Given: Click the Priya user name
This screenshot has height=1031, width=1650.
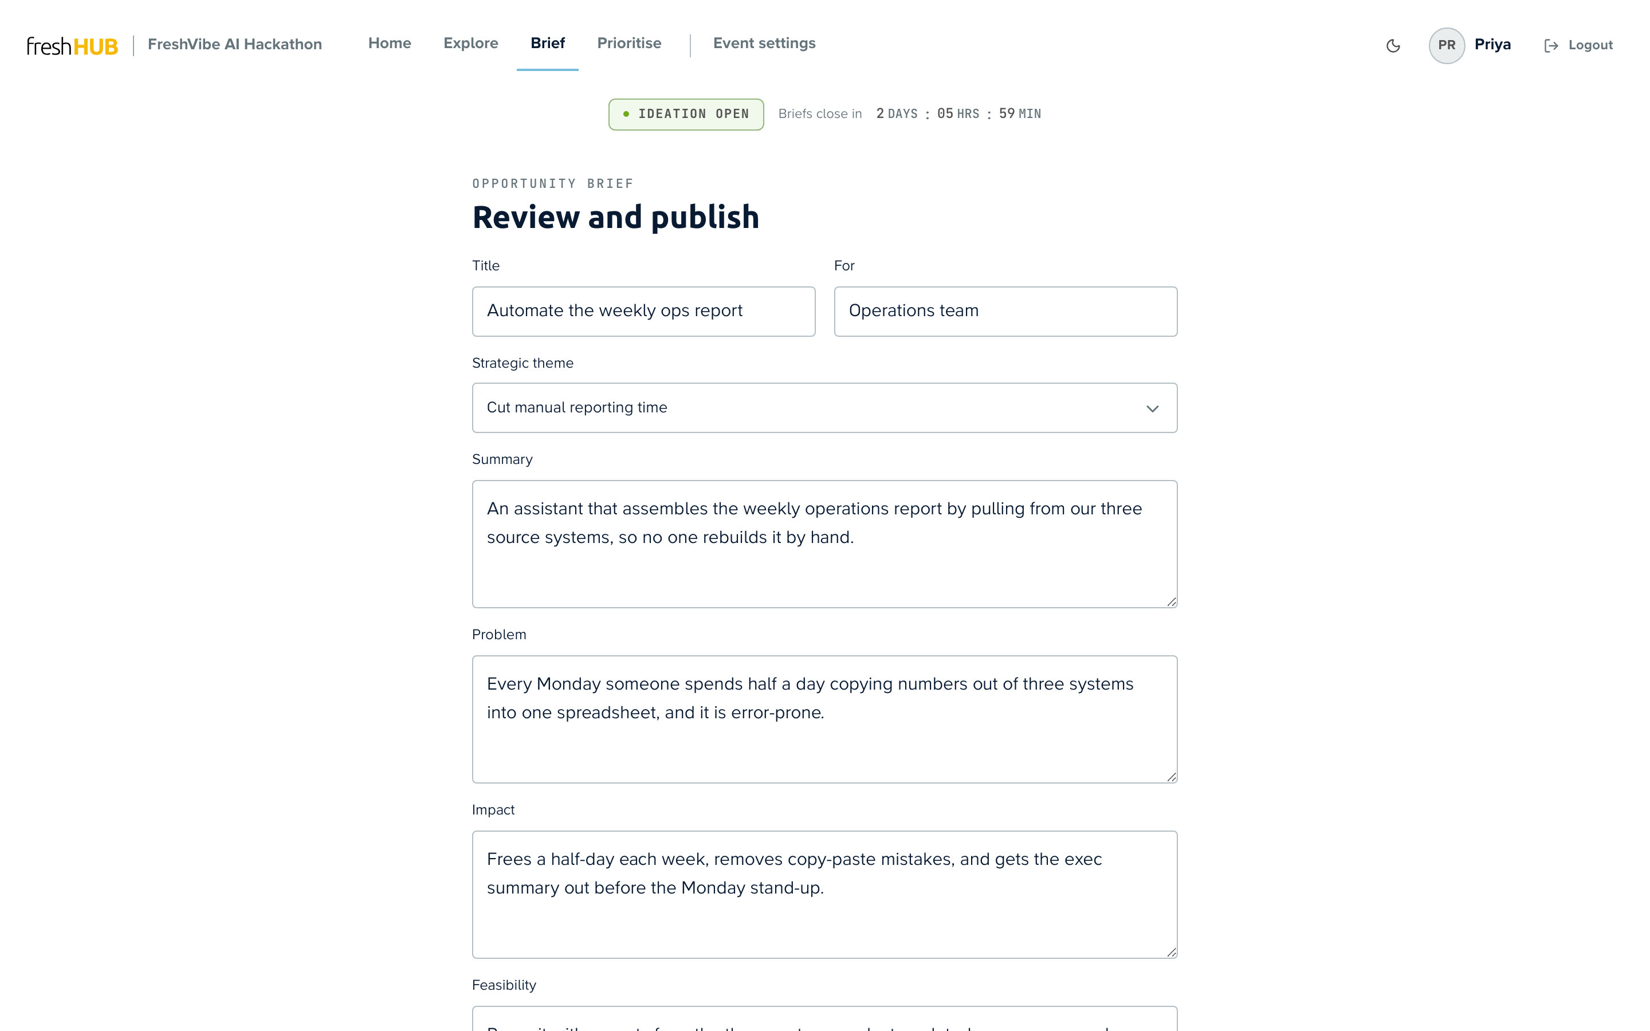Looking at the screenshot, I should (1492, 45).
